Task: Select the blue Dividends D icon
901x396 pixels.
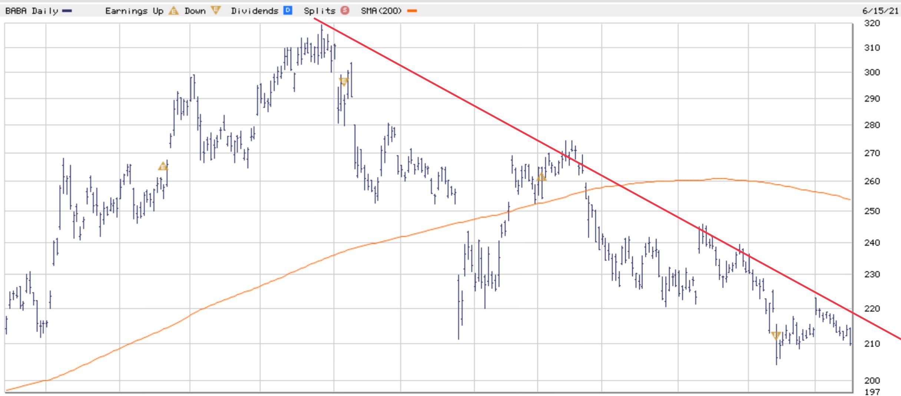Action: (x=288, y=10)
